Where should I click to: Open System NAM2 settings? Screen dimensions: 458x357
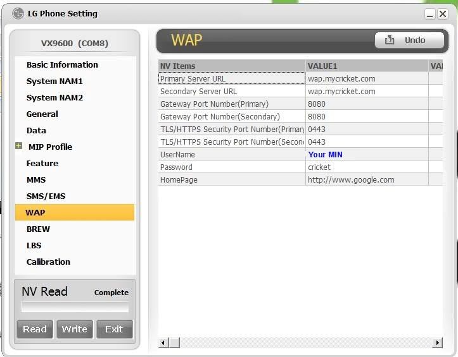[54, 98]
